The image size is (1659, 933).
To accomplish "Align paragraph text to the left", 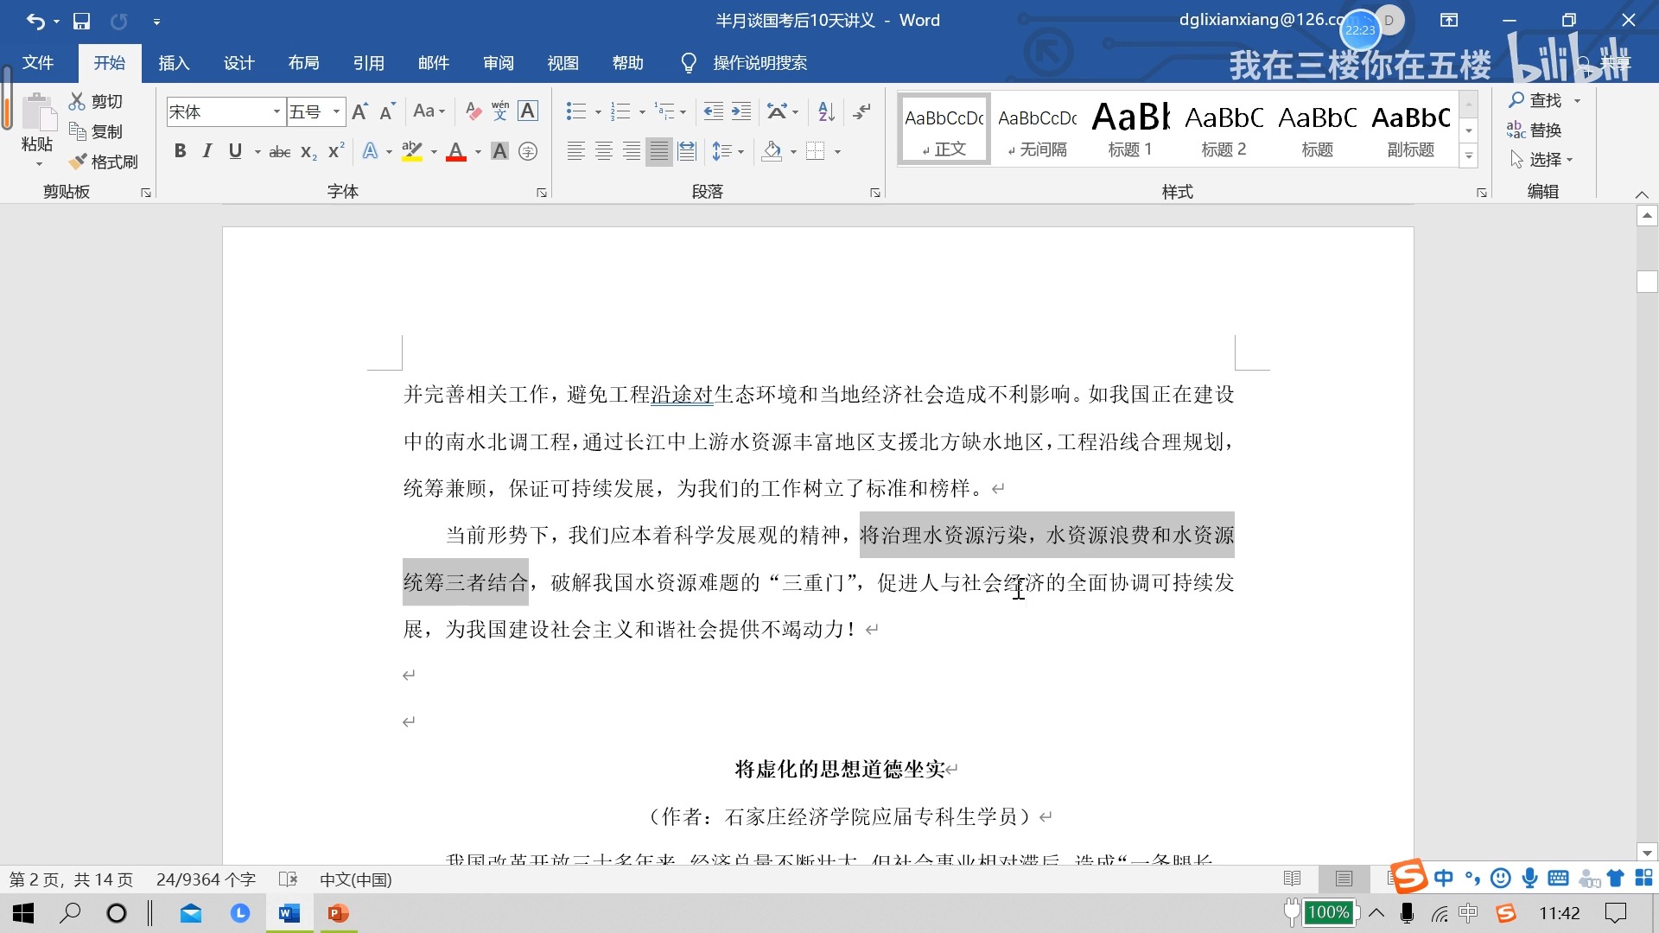I will (x=576, y=152).
